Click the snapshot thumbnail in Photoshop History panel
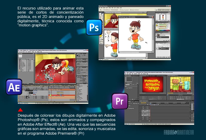Viewport: 206px width, 140px height. 158,35
